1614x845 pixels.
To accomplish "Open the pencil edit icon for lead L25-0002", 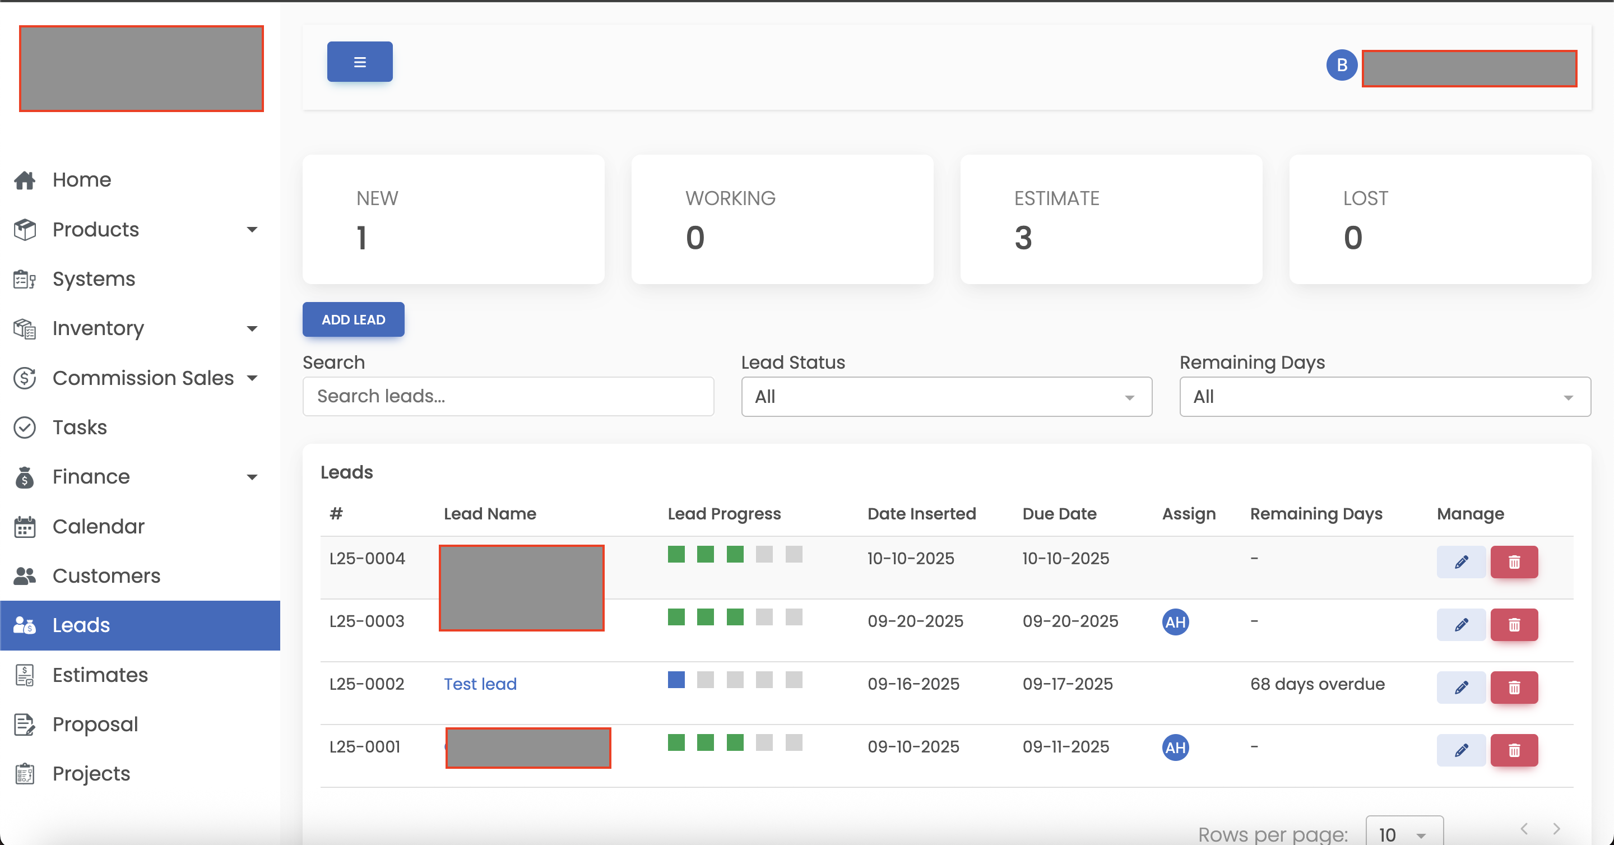I will pos(1460,687).
